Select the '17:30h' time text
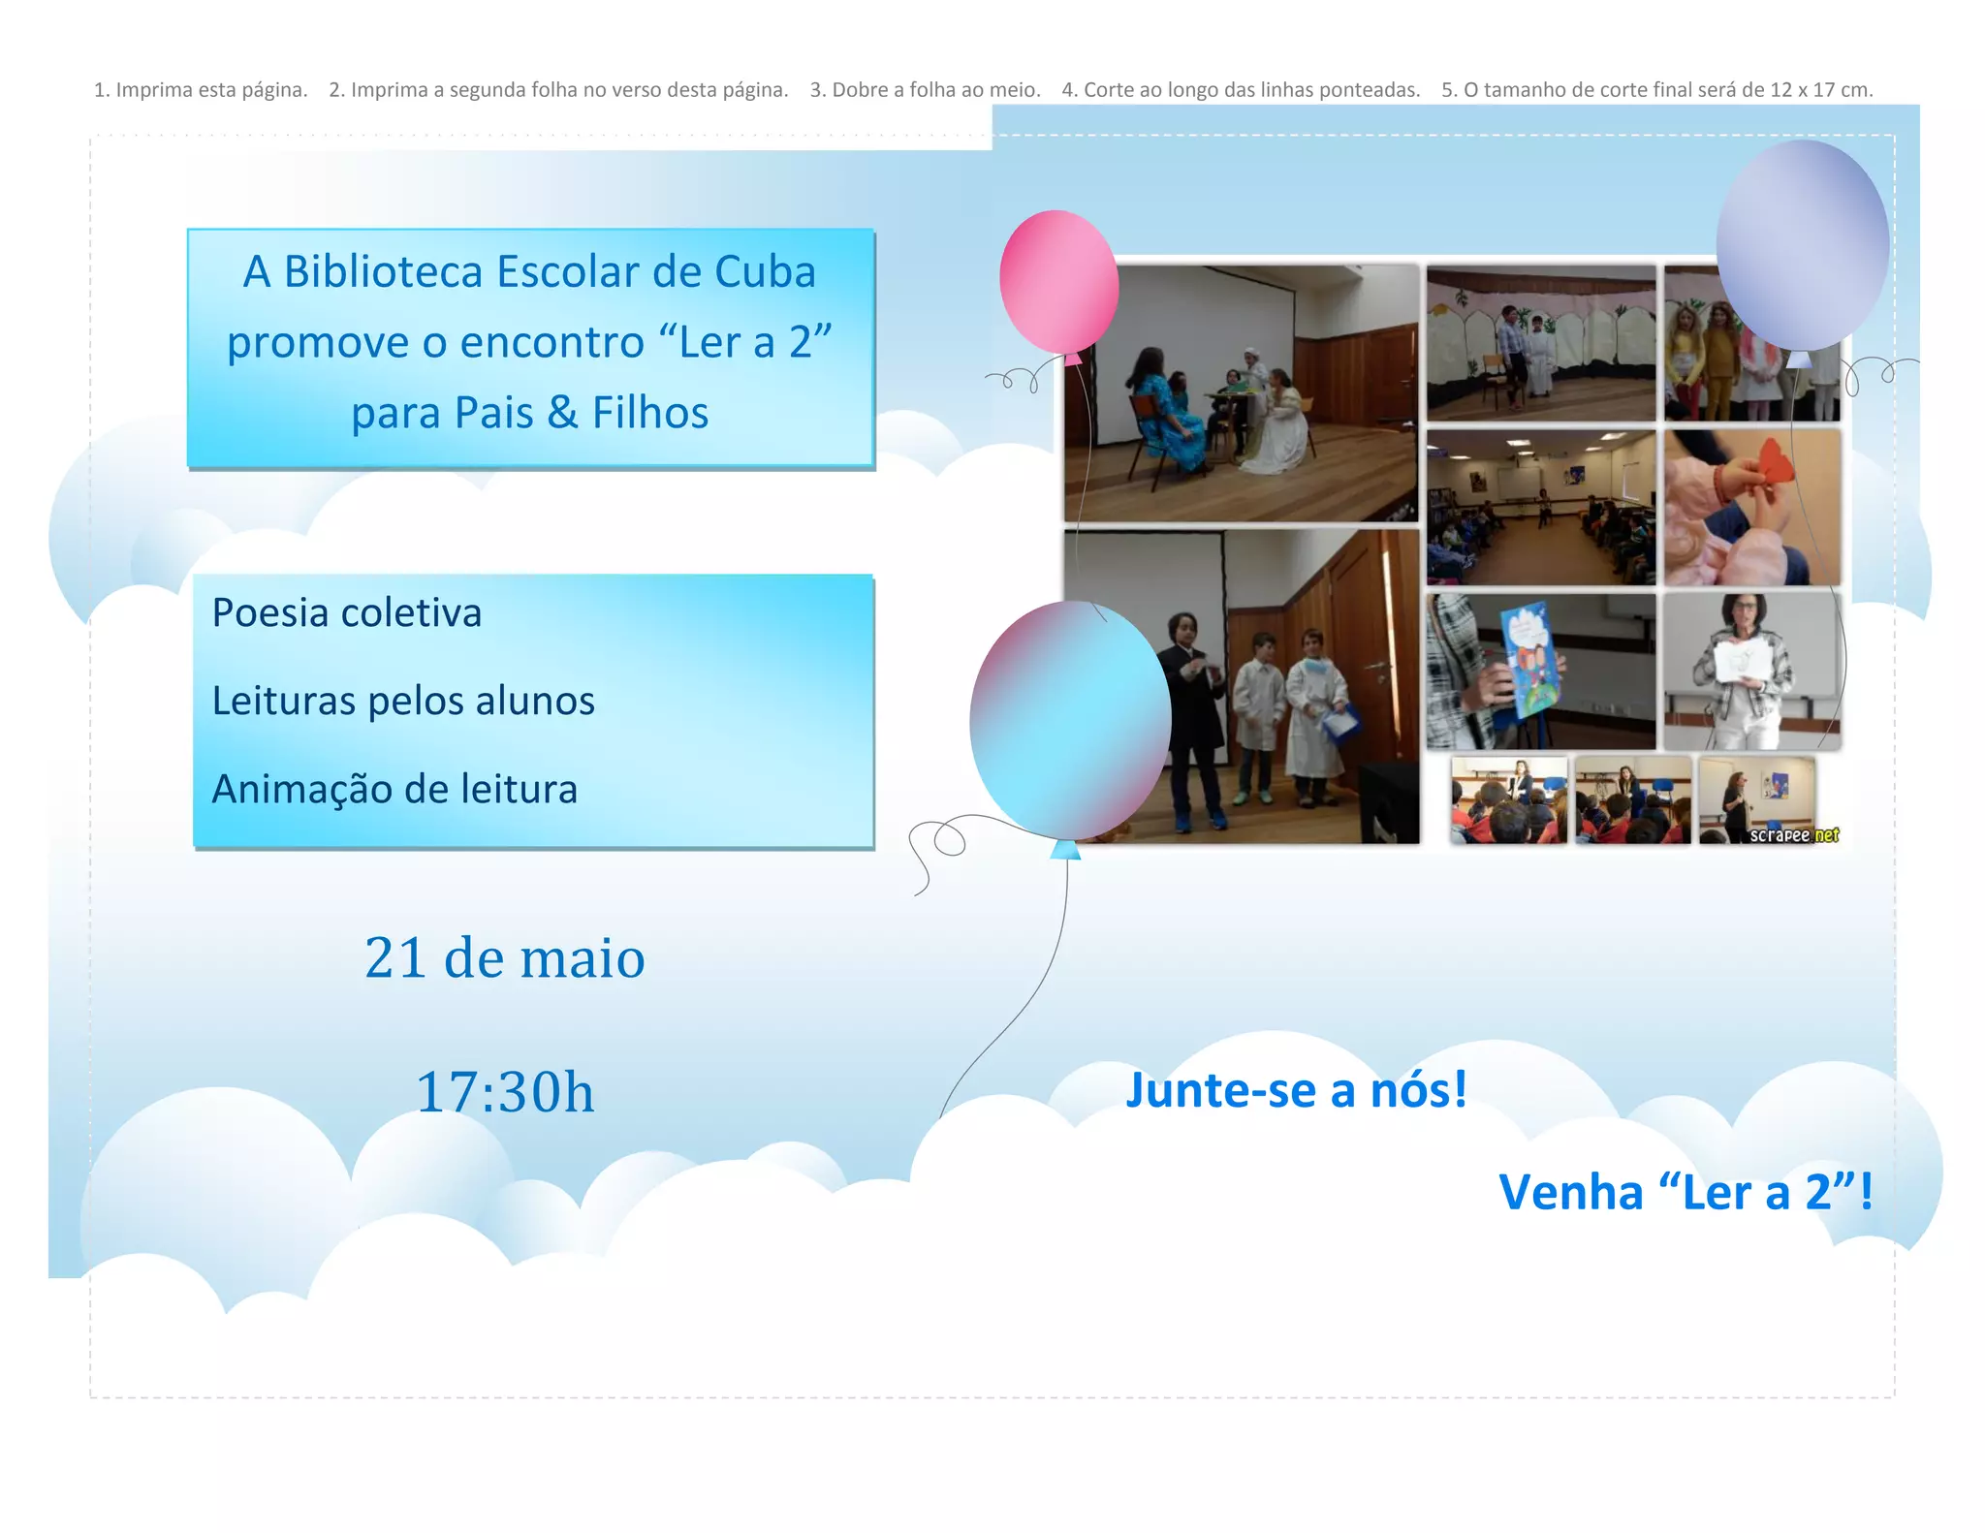This screenshot has width=1985, height=1533. (x=504, y=1092)
